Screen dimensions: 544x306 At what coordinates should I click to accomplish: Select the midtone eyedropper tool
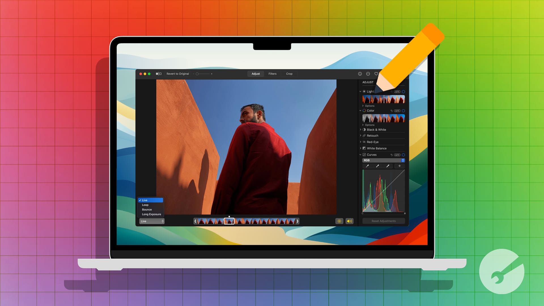(377, 166)
